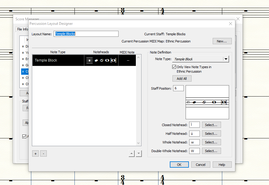Click the Layout Name text field
This screenshot has height=185, width=269.
(86, 34)
